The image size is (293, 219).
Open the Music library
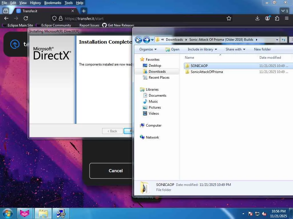[153, 101]
